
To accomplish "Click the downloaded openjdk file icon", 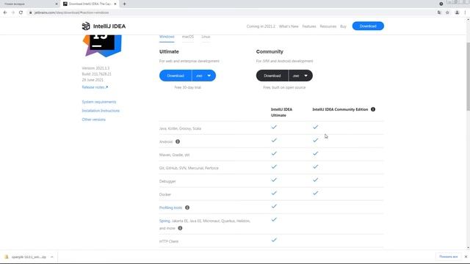I will (7, 257).
